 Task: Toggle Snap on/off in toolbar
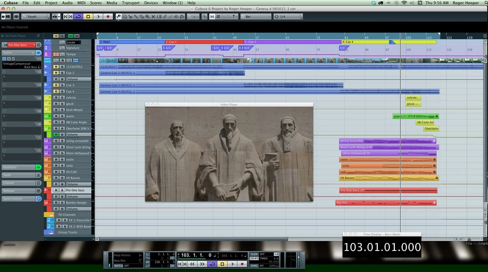pos(212,17)
